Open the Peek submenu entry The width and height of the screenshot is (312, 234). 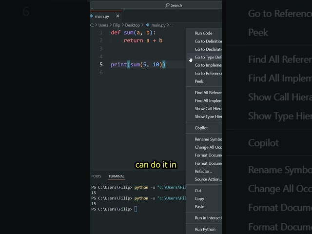point(204,81)
